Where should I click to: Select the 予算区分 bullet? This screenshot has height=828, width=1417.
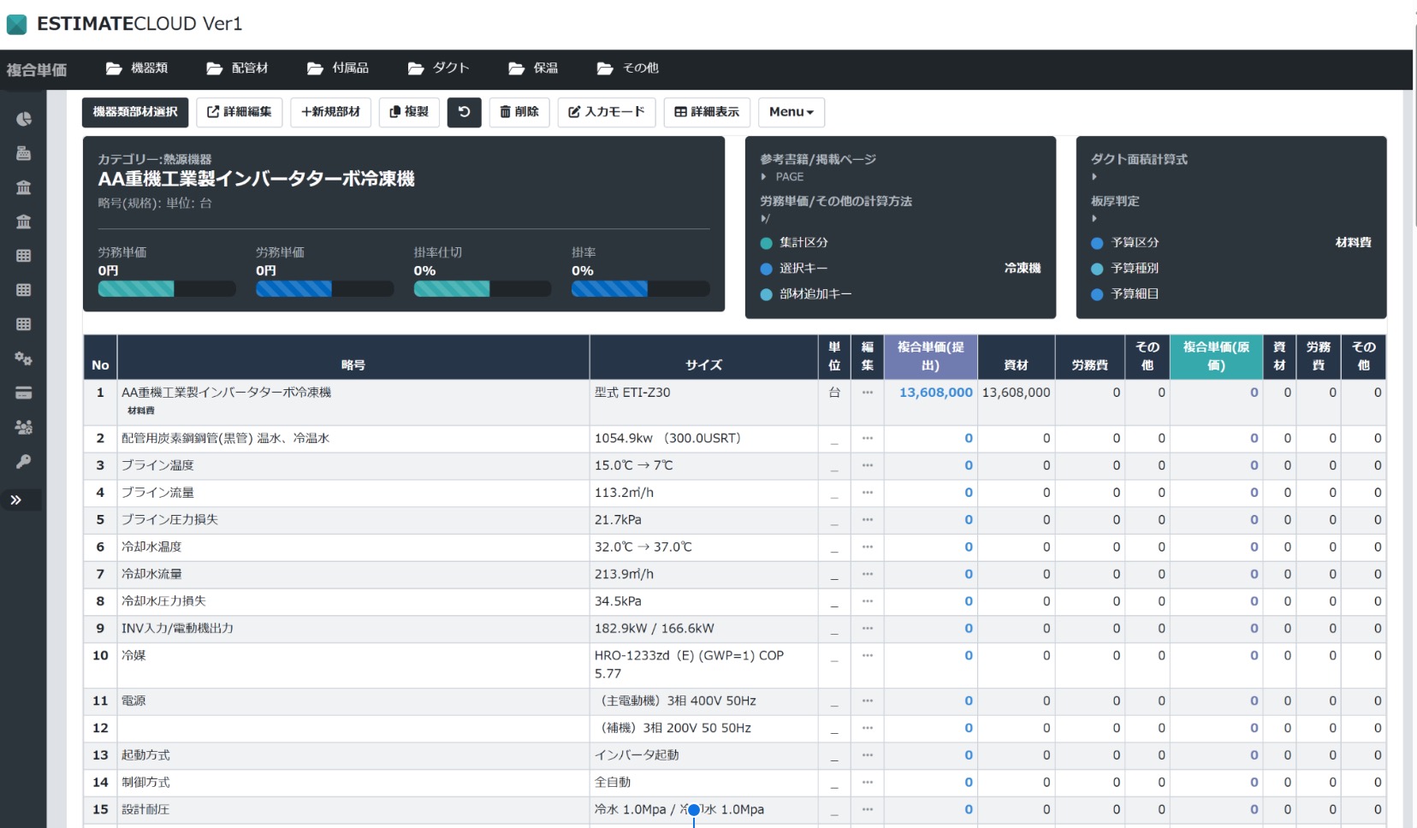[1097, 243]
